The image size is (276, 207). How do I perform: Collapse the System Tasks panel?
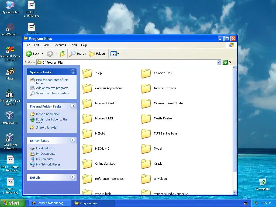point(73,72)
